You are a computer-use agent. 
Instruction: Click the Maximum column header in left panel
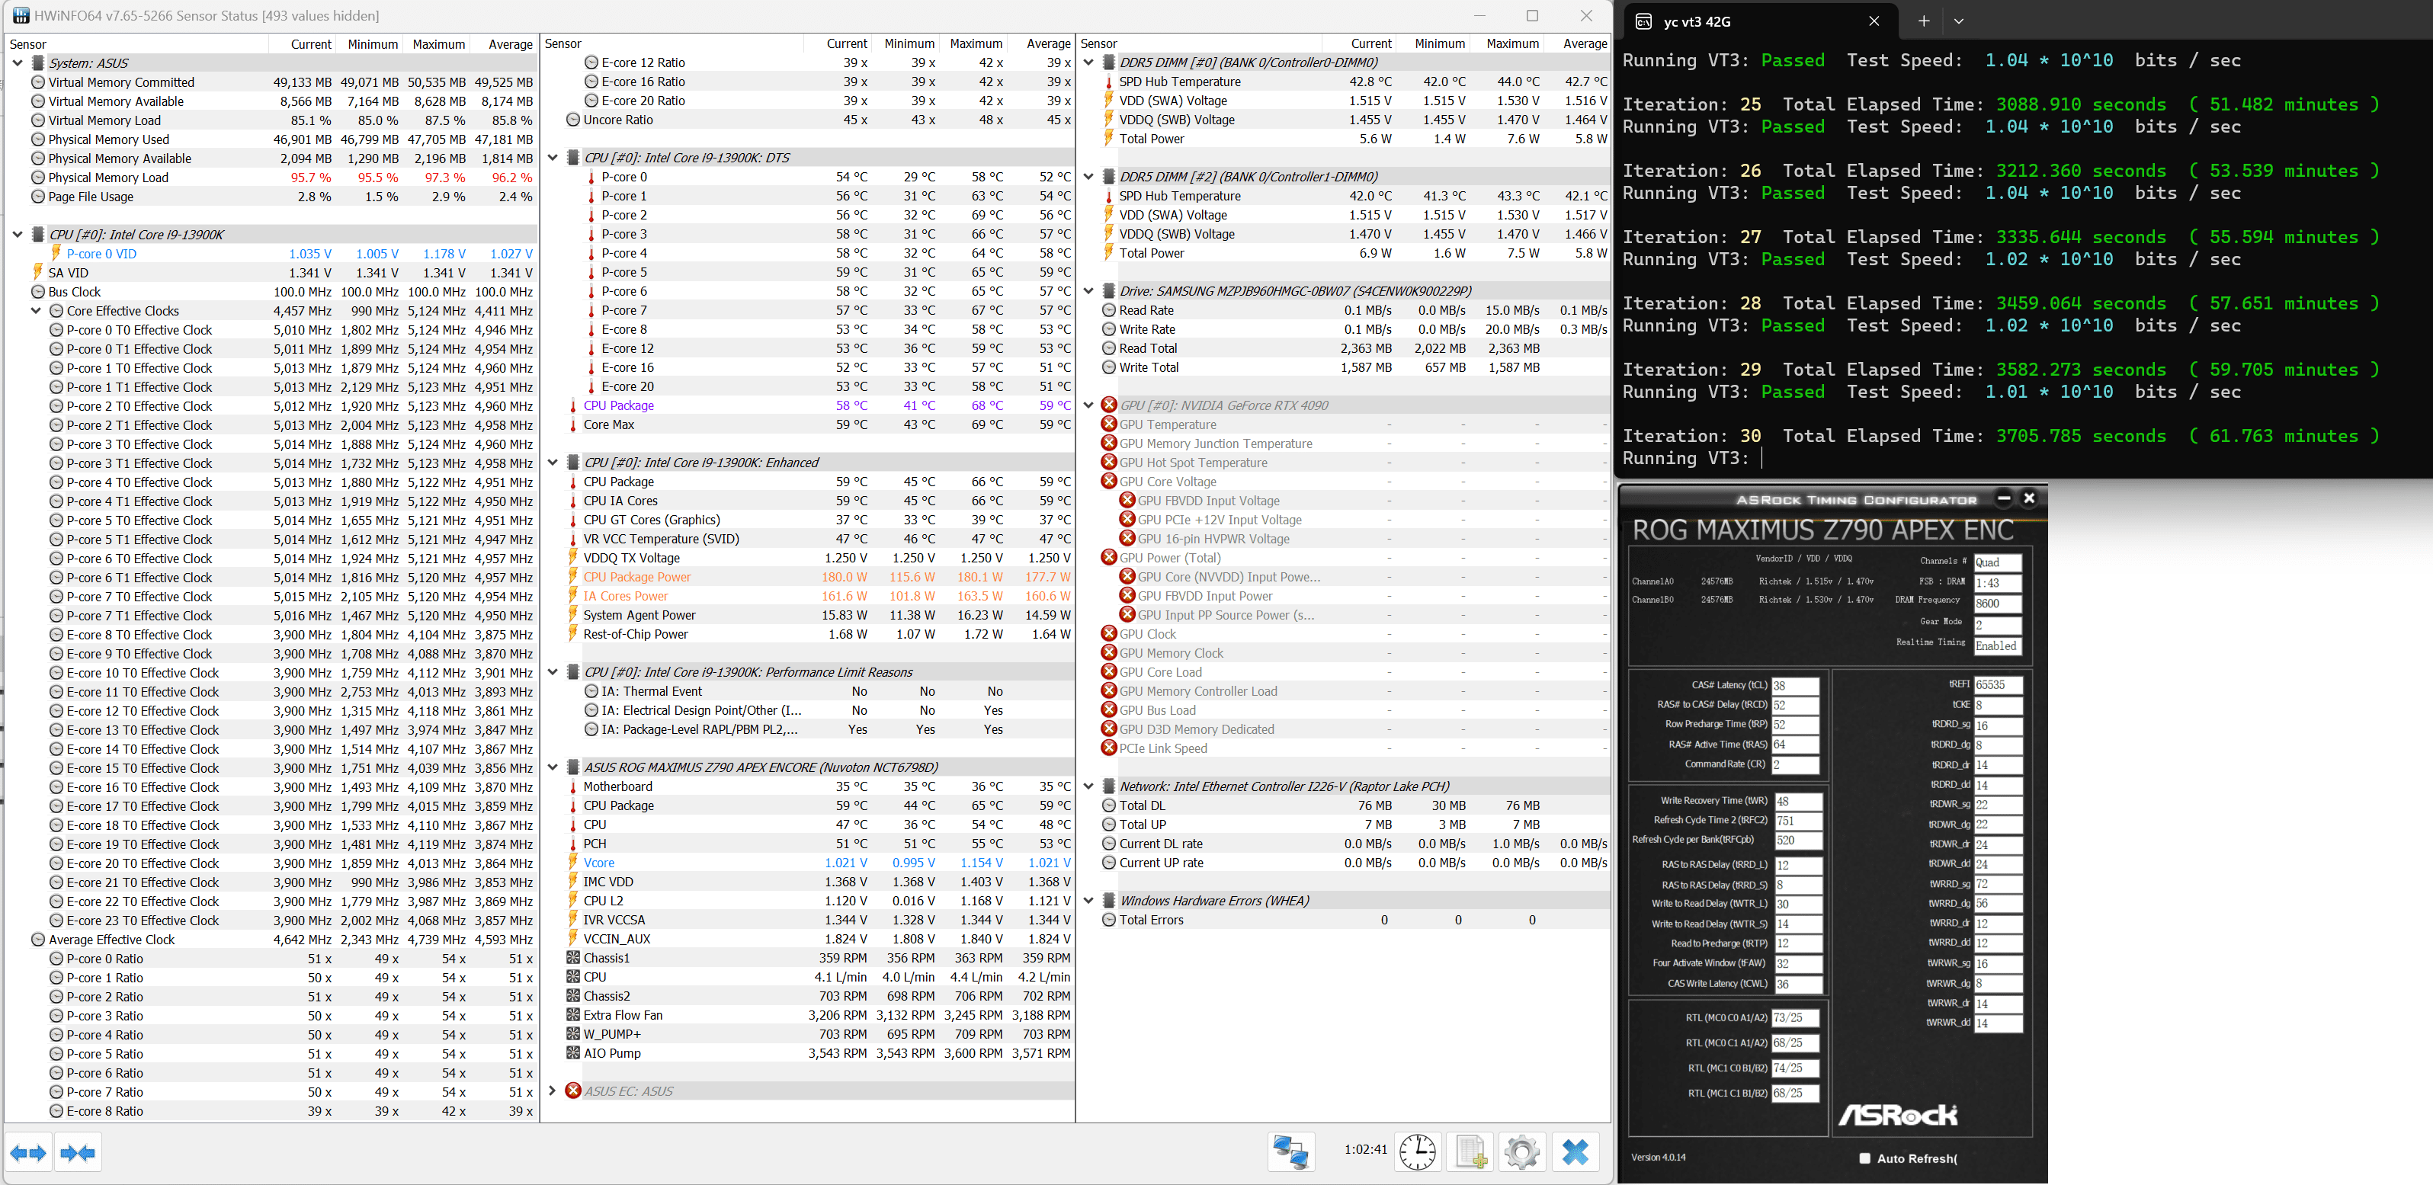438,43
